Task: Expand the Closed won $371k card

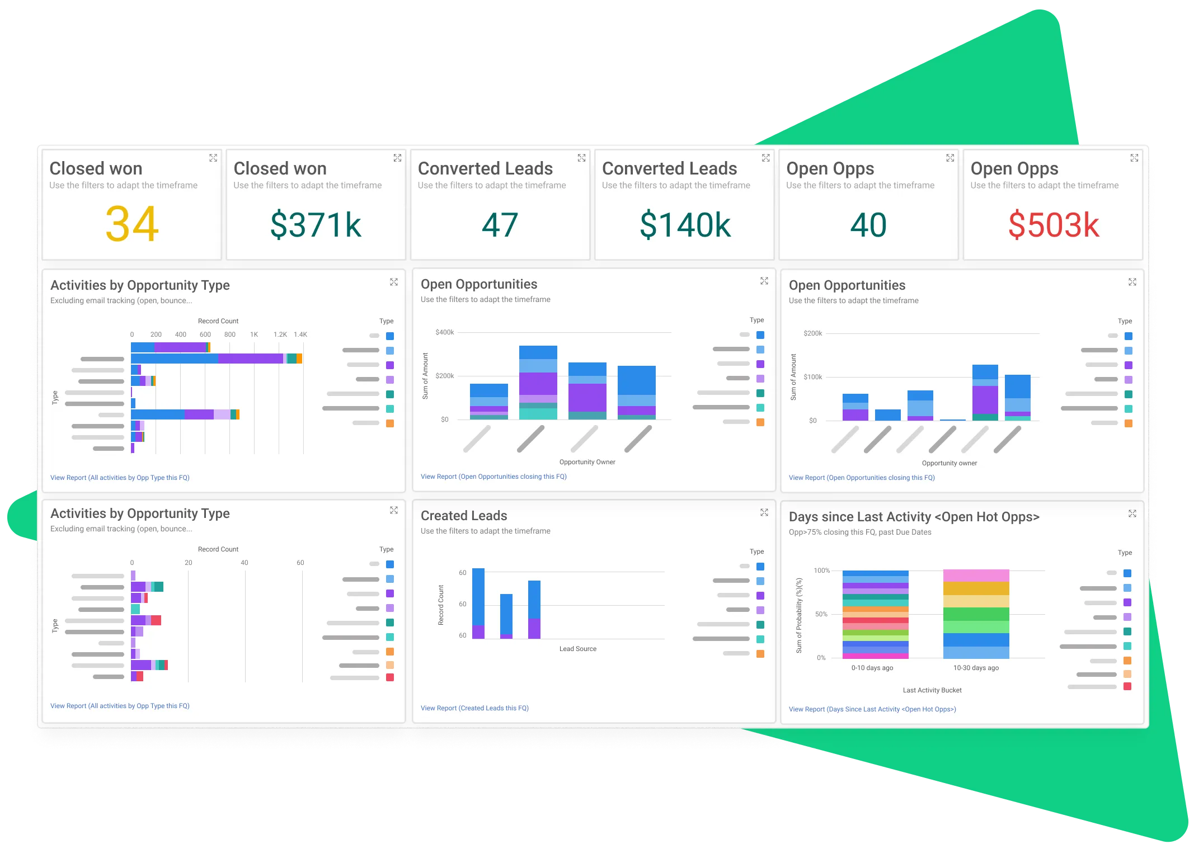Action: coord(397,158)
